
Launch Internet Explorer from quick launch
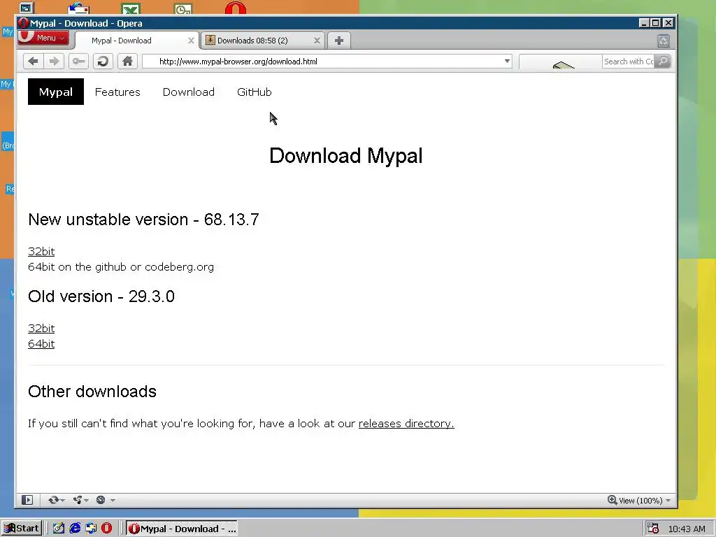[x=75, y=529]
